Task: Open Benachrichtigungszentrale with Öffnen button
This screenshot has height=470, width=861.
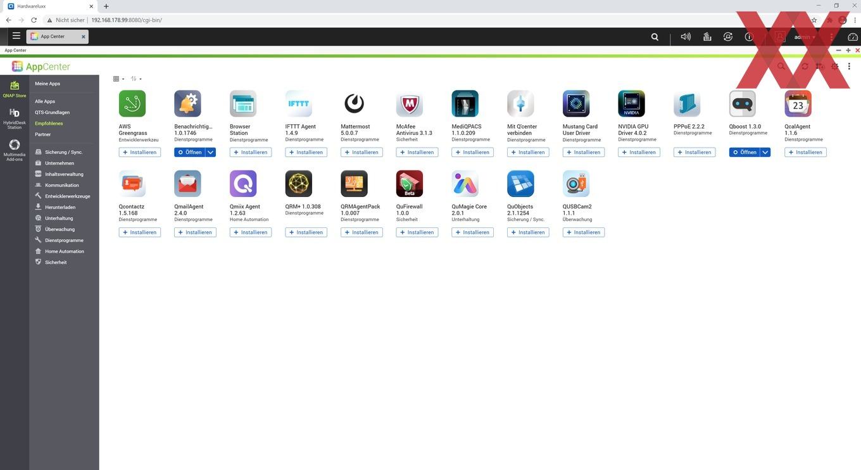Action: (x=189, y=152)
